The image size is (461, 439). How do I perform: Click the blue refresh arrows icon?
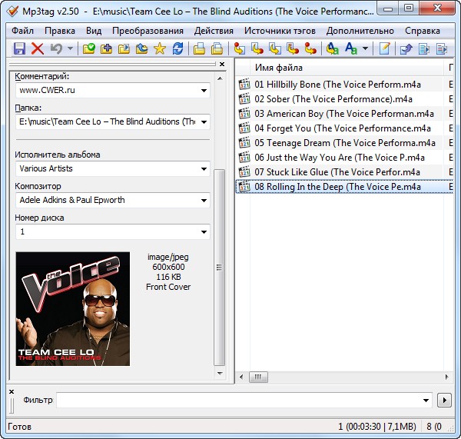177,48
